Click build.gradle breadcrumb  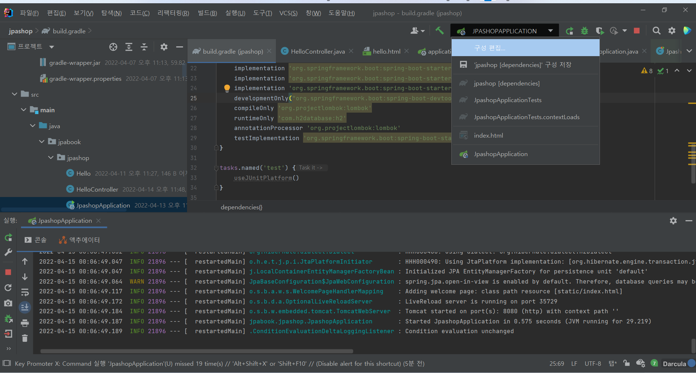(69, 31)
